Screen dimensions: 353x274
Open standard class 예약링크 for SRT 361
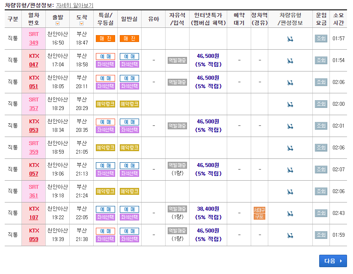pyautogui.click(x=129, y=191)
